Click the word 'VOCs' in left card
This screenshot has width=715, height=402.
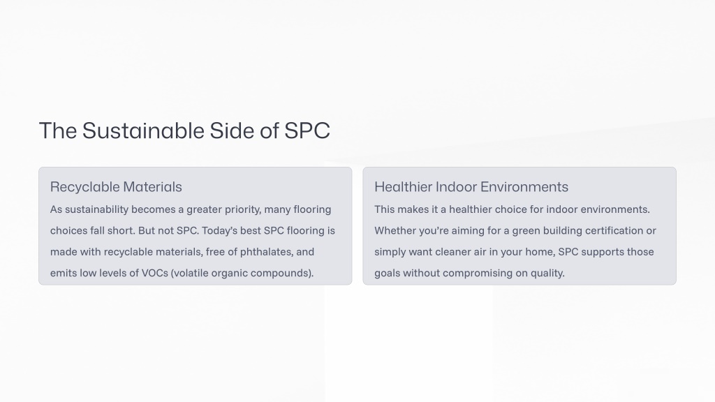click(x=154, y=273)
